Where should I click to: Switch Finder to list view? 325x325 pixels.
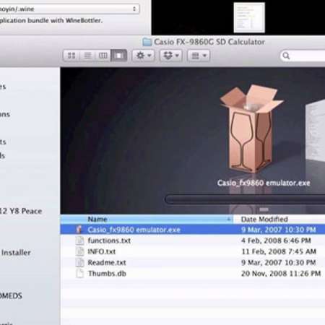coord(87,56)
